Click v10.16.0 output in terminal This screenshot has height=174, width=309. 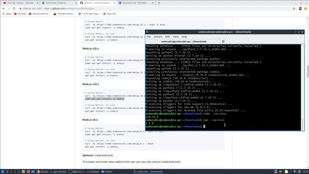pos(152,117)
